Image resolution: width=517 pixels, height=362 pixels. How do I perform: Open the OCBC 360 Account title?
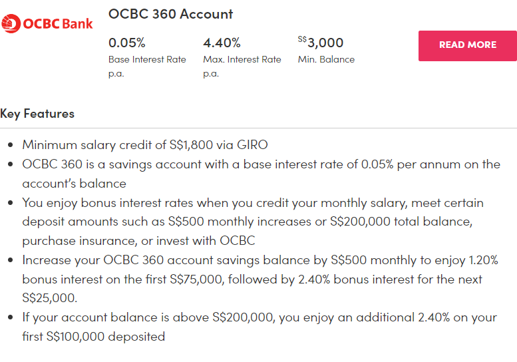[170, 14]
